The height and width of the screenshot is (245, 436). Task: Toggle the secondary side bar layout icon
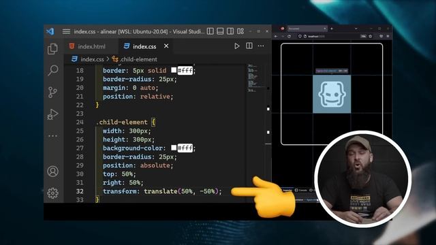230,31
